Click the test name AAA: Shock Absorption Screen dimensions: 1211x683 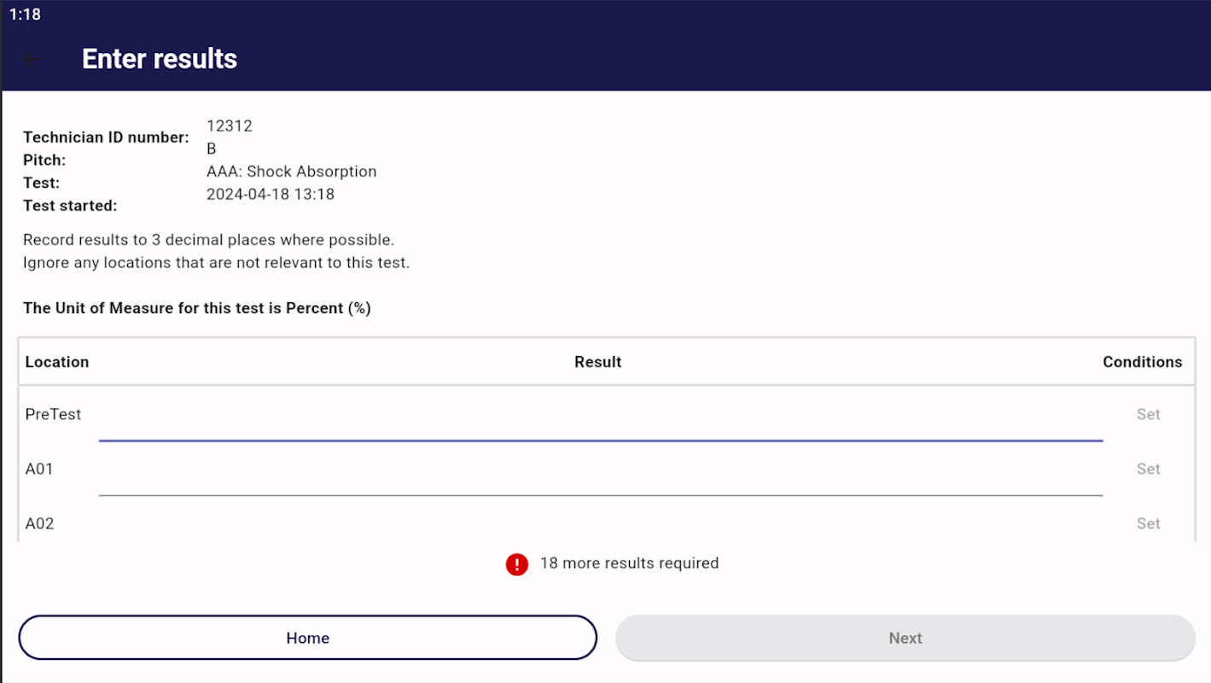(x=291, y=172)
